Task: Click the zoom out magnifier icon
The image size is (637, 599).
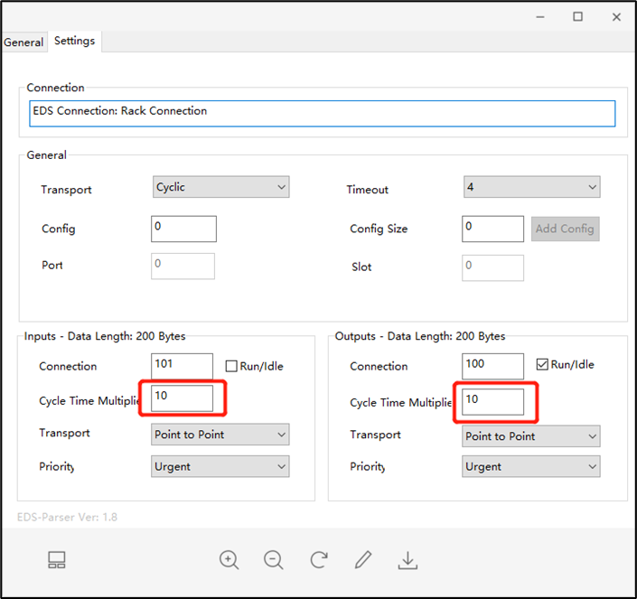Action: 274,560
